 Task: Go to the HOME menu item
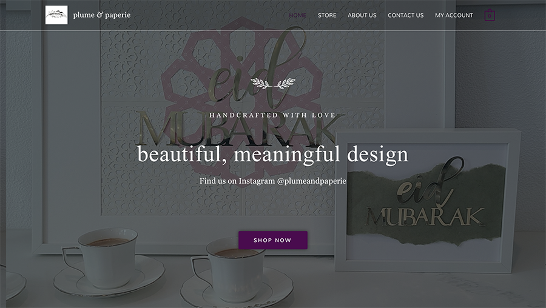[297, 15]
